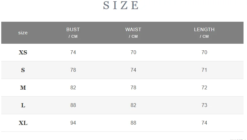Click the XS bust value 74

tap(73, 52)
